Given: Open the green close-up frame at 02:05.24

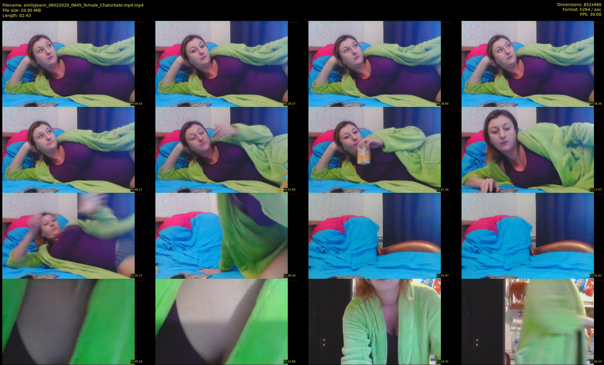Looking at the screenshot, I should point(68,321).
